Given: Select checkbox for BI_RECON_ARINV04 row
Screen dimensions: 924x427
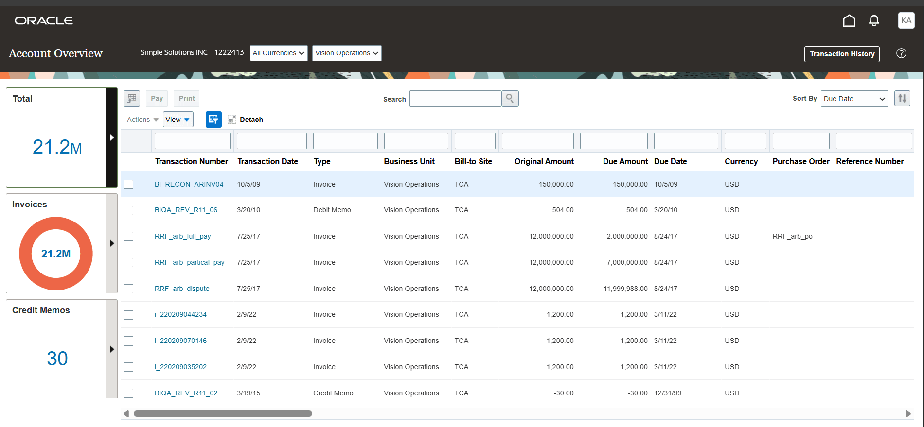Looking at the screenshot, I should 128,184.
